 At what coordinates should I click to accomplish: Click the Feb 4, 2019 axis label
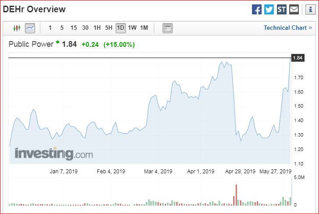pos(111,172)
